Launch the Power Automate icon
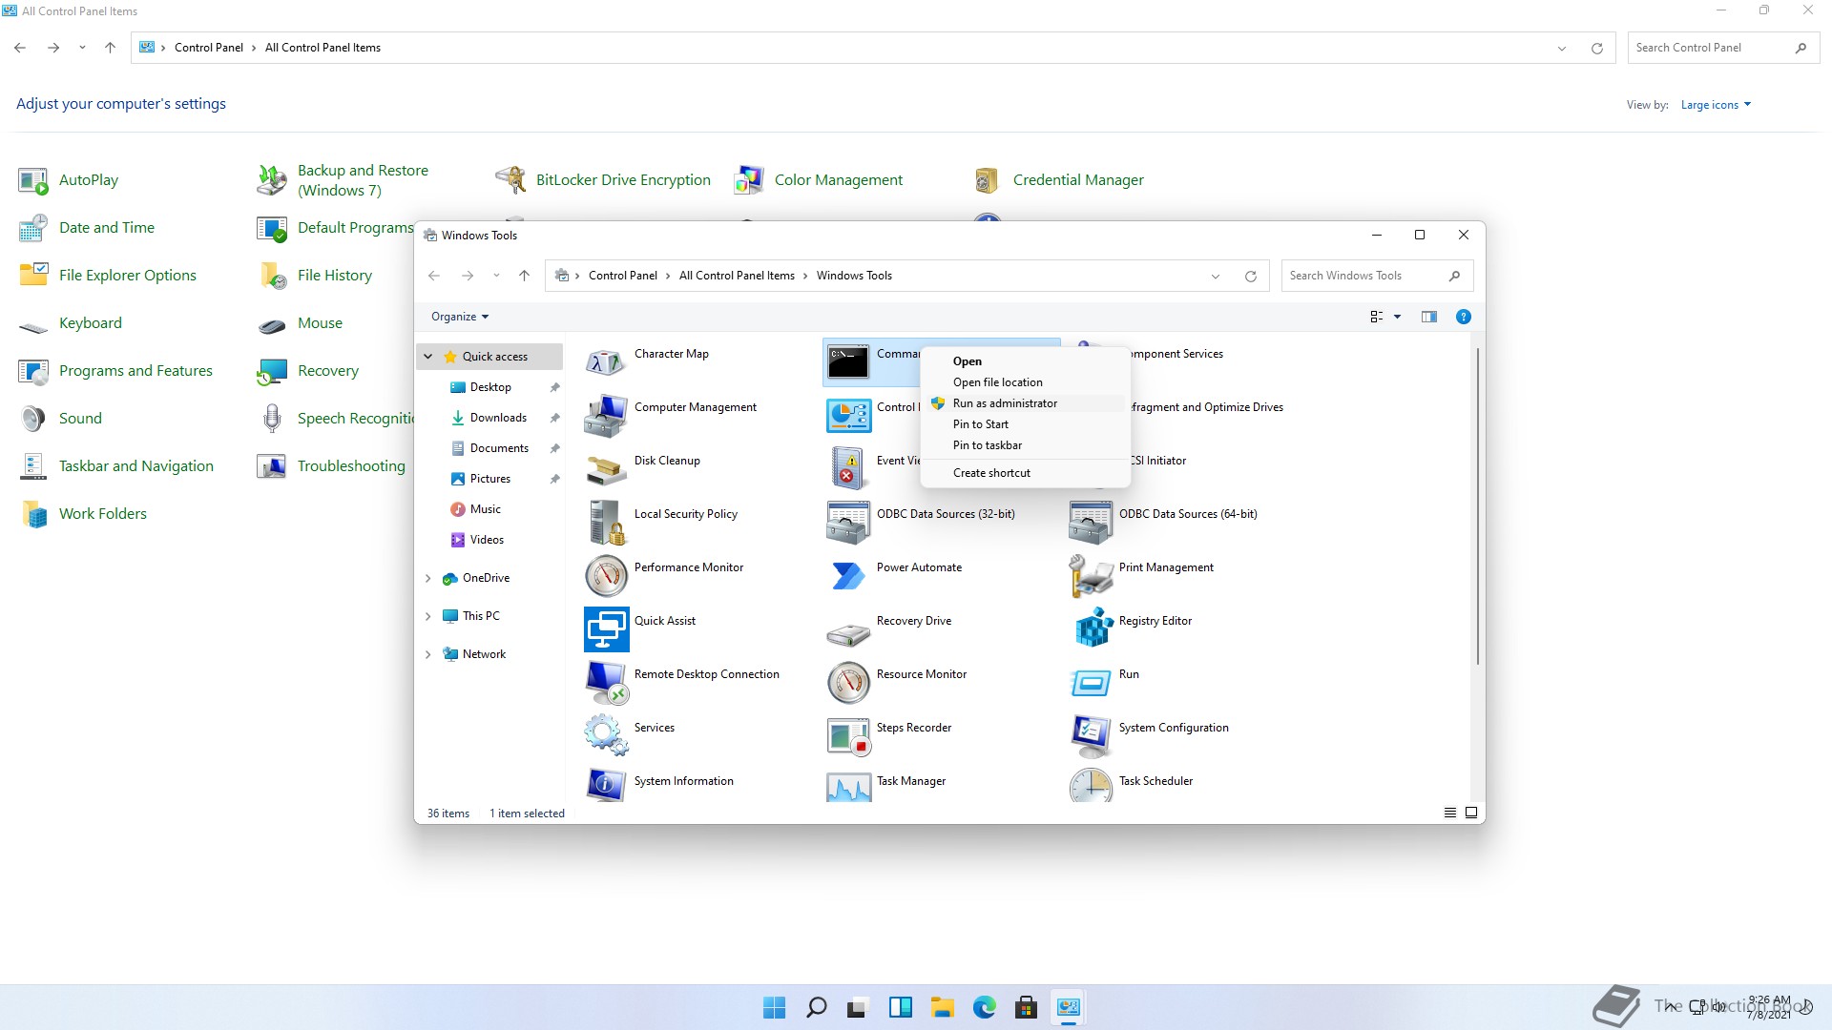Image resolution: width=1832 pixels, height=1030 pixels. pyautogui.click(x=848, y=576)
